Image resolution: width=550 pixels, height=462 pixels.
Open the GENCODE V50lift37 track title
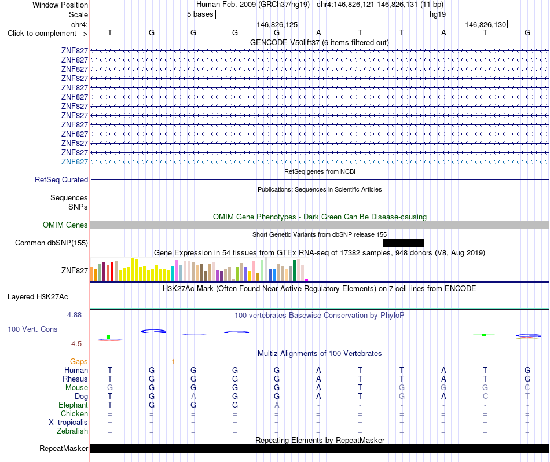(x=319, y=42)
